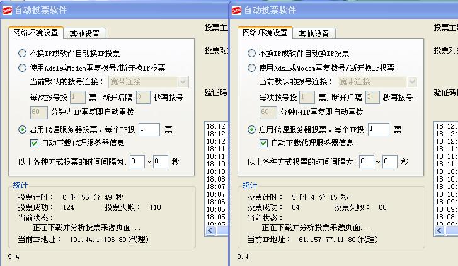Enable 启用代理服务器投票 radio in the right window

coord(252,129)
